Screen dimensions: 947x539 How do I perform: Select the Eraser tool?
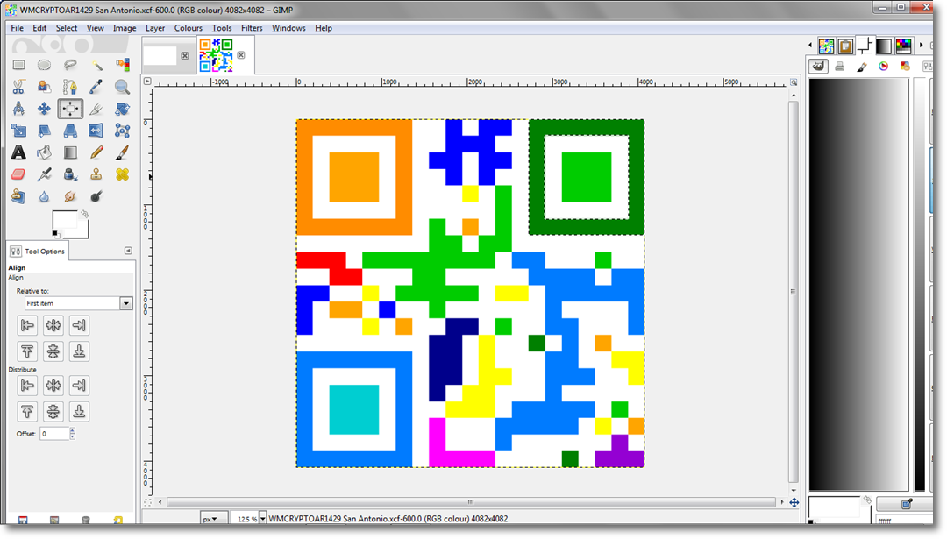18,174
